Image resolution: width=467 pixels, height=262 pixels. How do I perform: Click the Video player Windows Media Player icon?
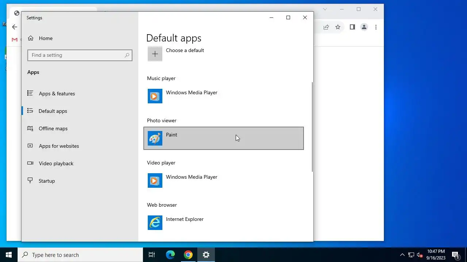coord(155,180)
